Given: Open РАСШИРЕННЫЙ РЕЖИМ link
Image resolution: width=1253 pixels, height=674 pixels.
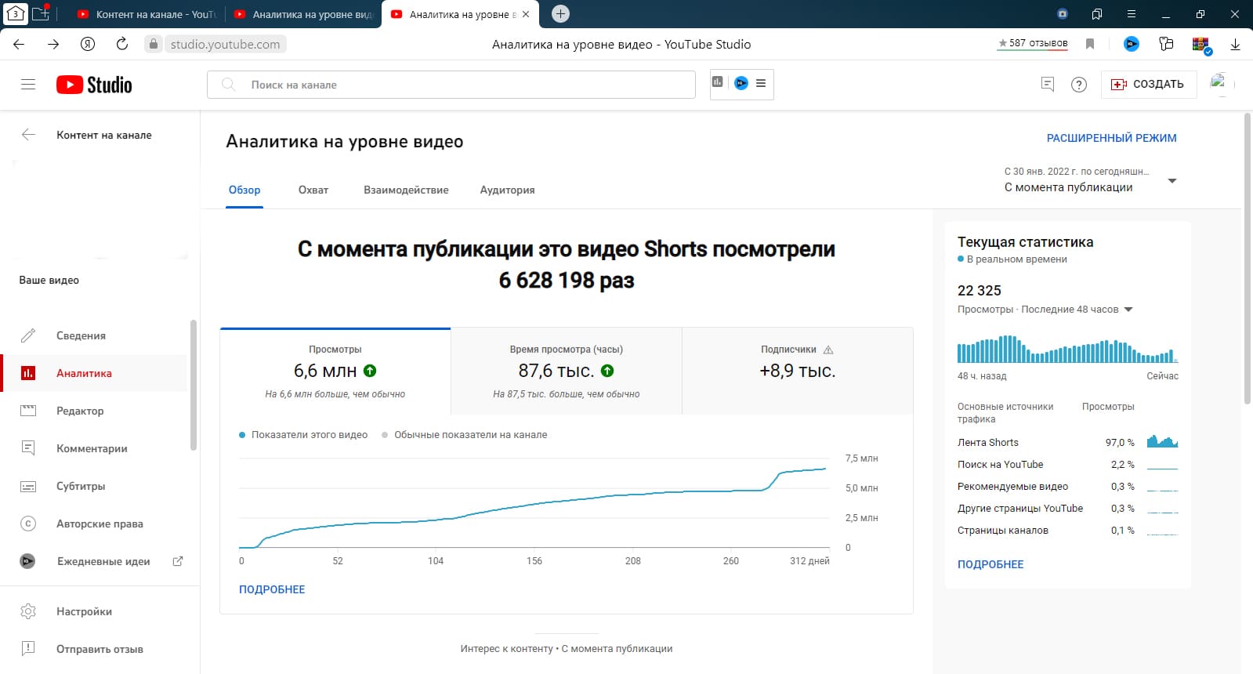Looking at the screenshot, I should pos(1111,138).
